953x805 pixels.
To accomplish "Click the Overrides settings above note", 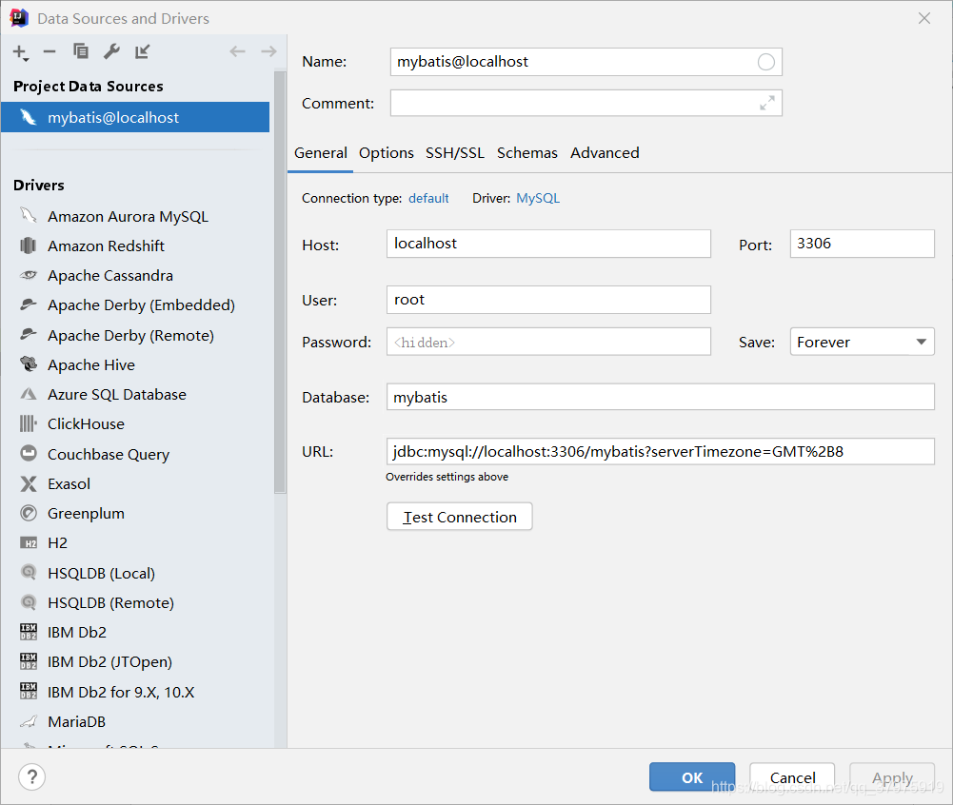I will coord(447,477).
